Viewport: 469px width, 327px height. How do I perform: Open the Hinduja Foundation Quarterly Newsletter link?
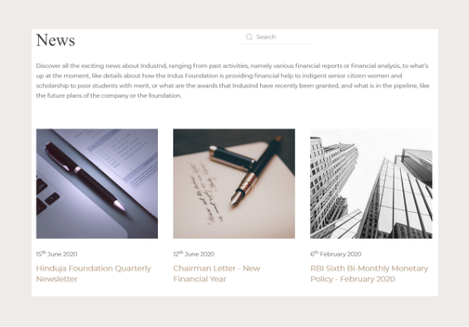point(94,274)
